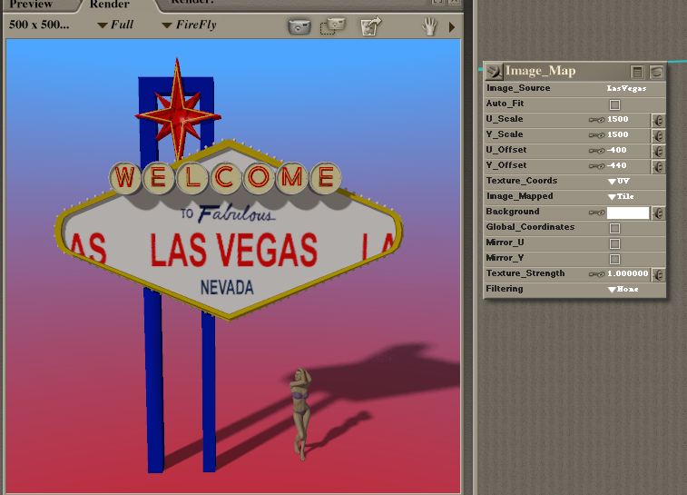Click the V_Offset value -440
Viewport: 687px width, 495px height.
coord(617,165)
